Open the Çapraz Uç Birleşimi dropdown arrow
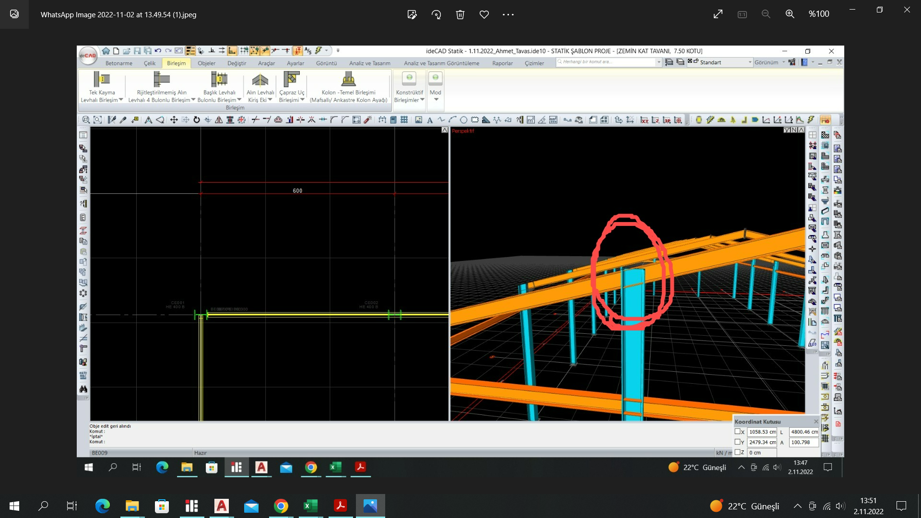921x518 pixels. [x=303, y=100]
